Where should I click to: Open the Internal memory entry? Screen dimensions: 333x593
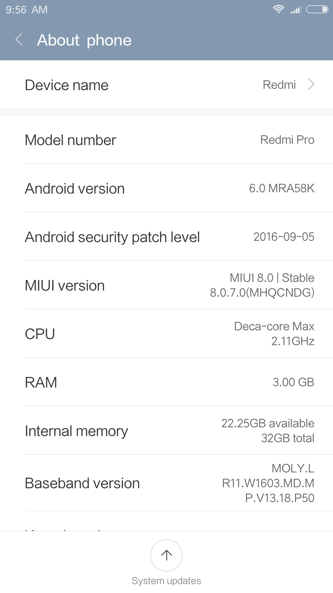166,431
